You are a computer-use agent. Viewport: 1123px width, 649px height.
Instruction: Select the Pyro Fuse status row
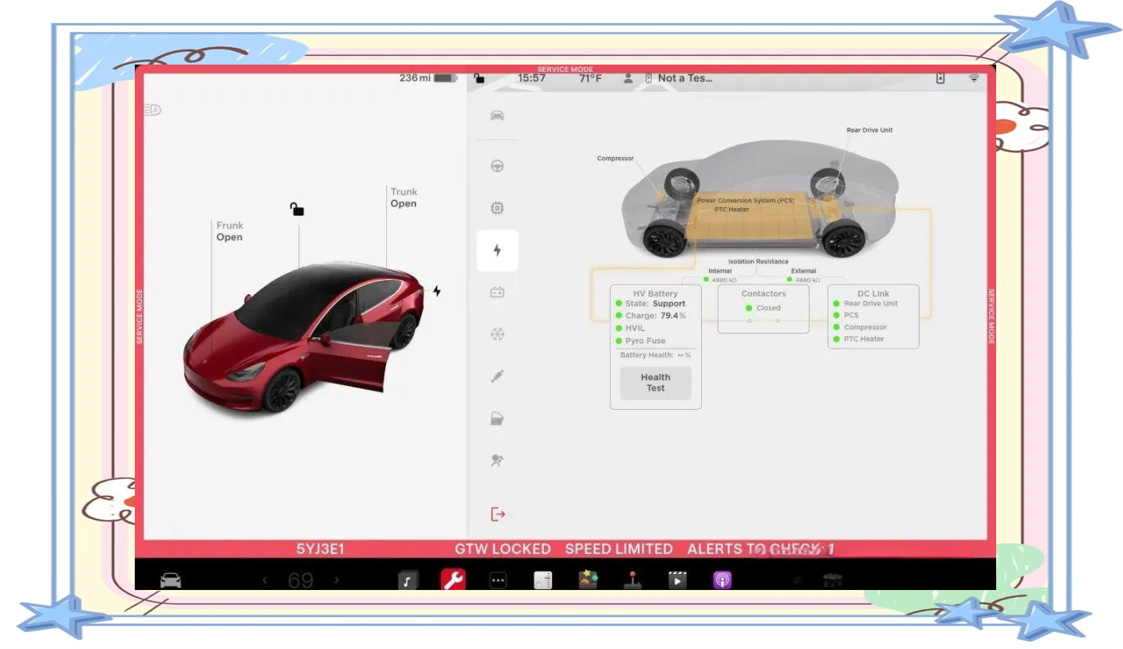(640, 340)
